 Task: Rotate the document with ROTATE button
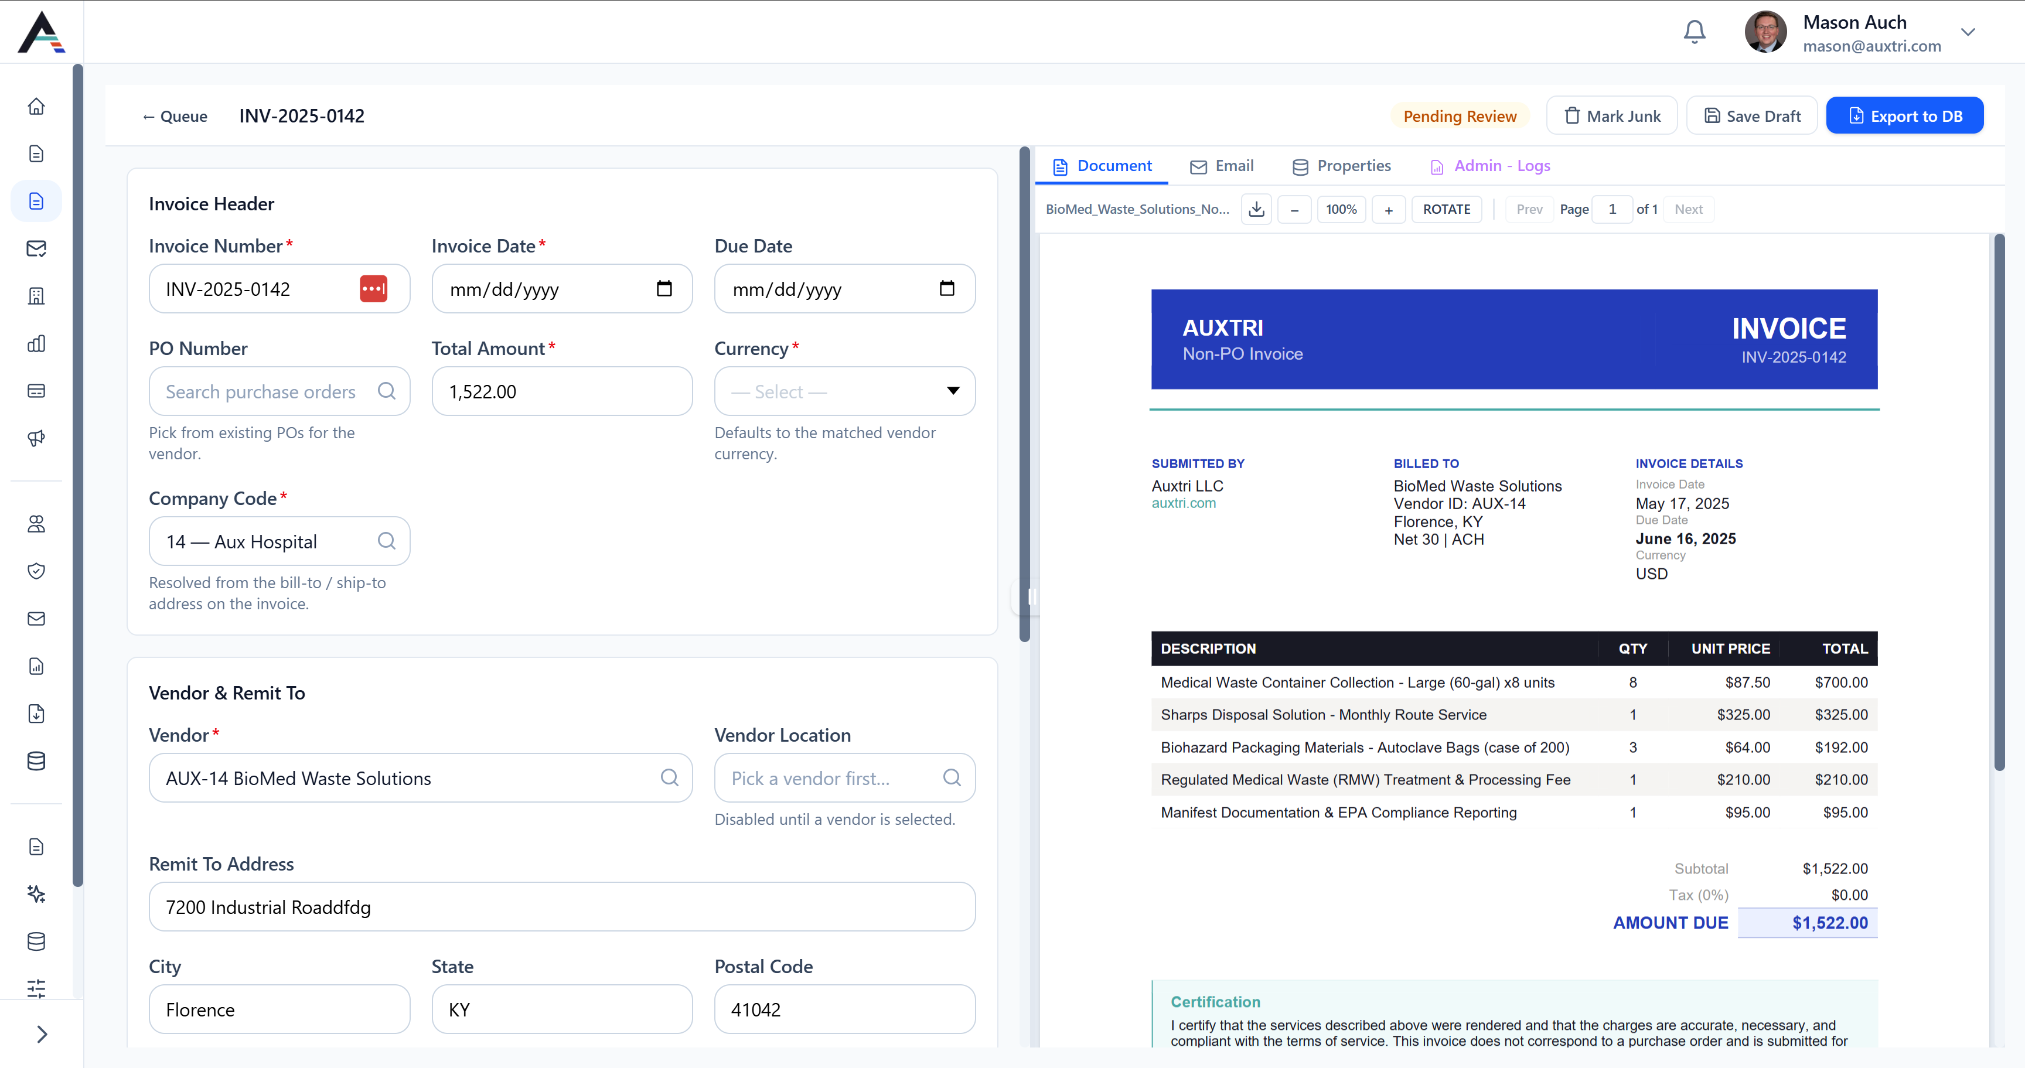tap(1447, 209)
